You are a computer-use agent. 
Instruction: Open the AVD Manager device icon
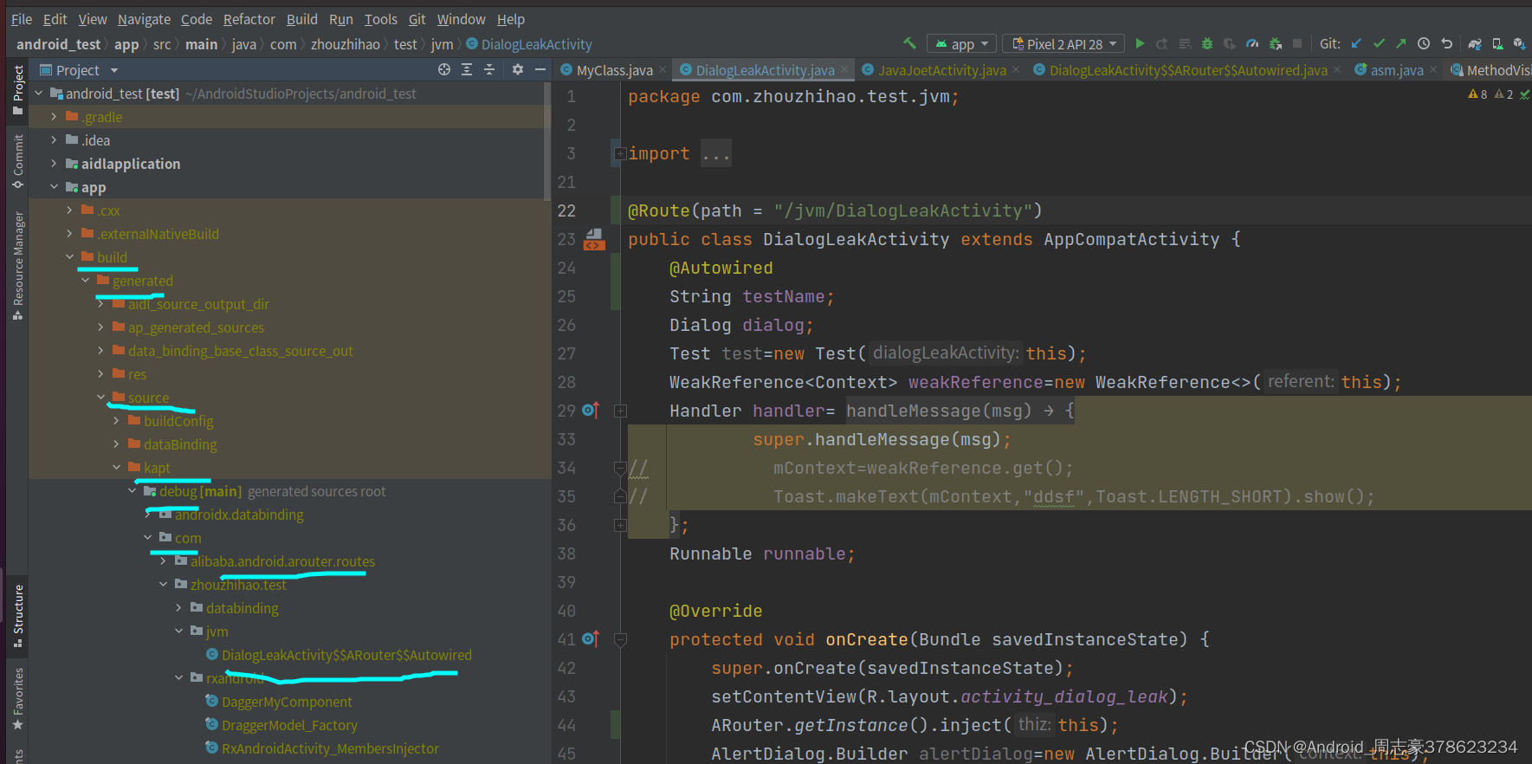pyautogui.click(x=1497, y=43)
